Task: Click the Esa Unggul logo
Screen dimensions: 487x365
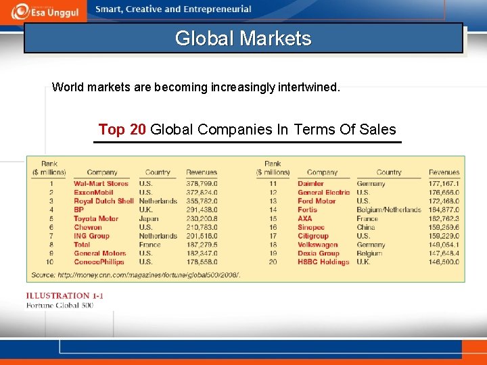Action: click(45, 11)
